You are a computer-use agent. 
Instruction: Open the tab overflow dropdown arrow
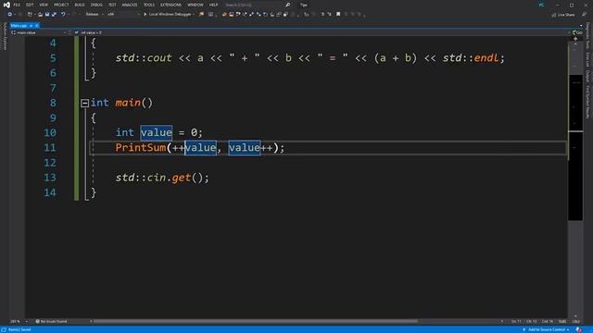coord(581,25)
